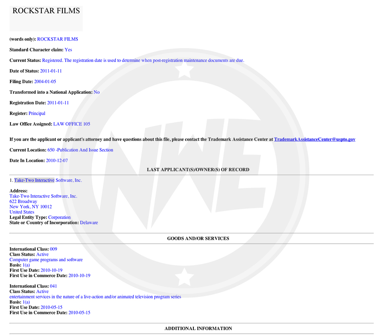The image size is (380, 335).
Task: Click the 'ADDITIONAL INFORMATION' section heading
Action: (x=198, y=328)
